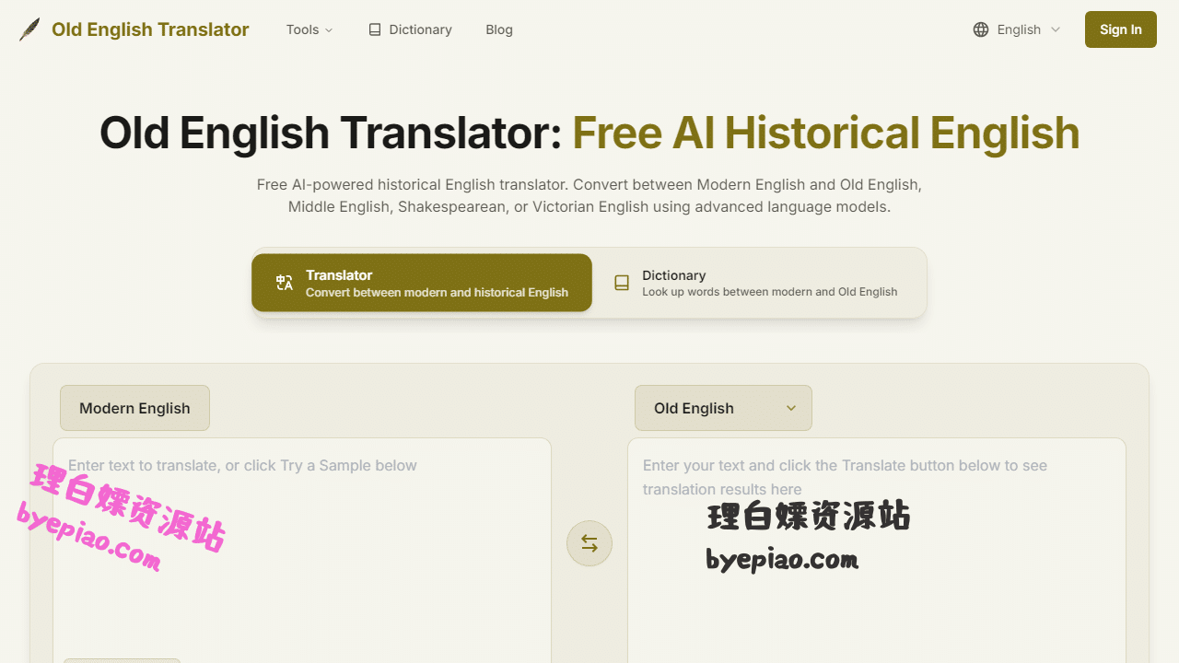This screenshot has width=1179, height=663.
Task: Open the Dictionary nav link
Action: [410, 29]
